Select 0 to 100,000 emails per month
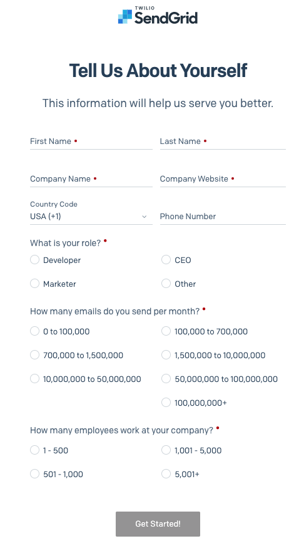 [35, 331]
